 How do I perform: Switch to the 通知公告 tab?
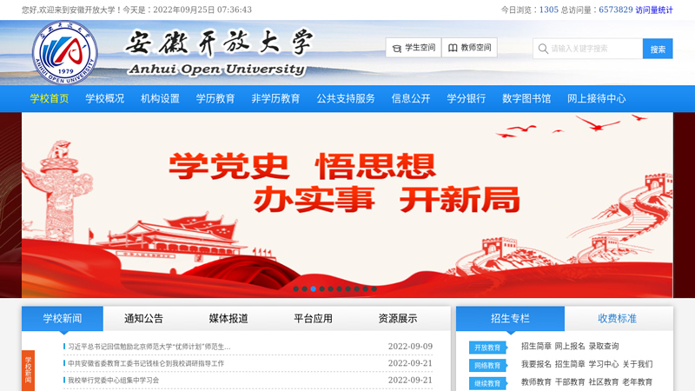pos(143,318)
